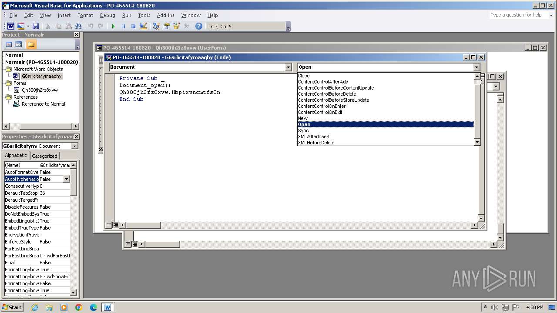Switch to the Categorized properties tab
The width and height of the screenshot is (557, 313).
[44, 156]
